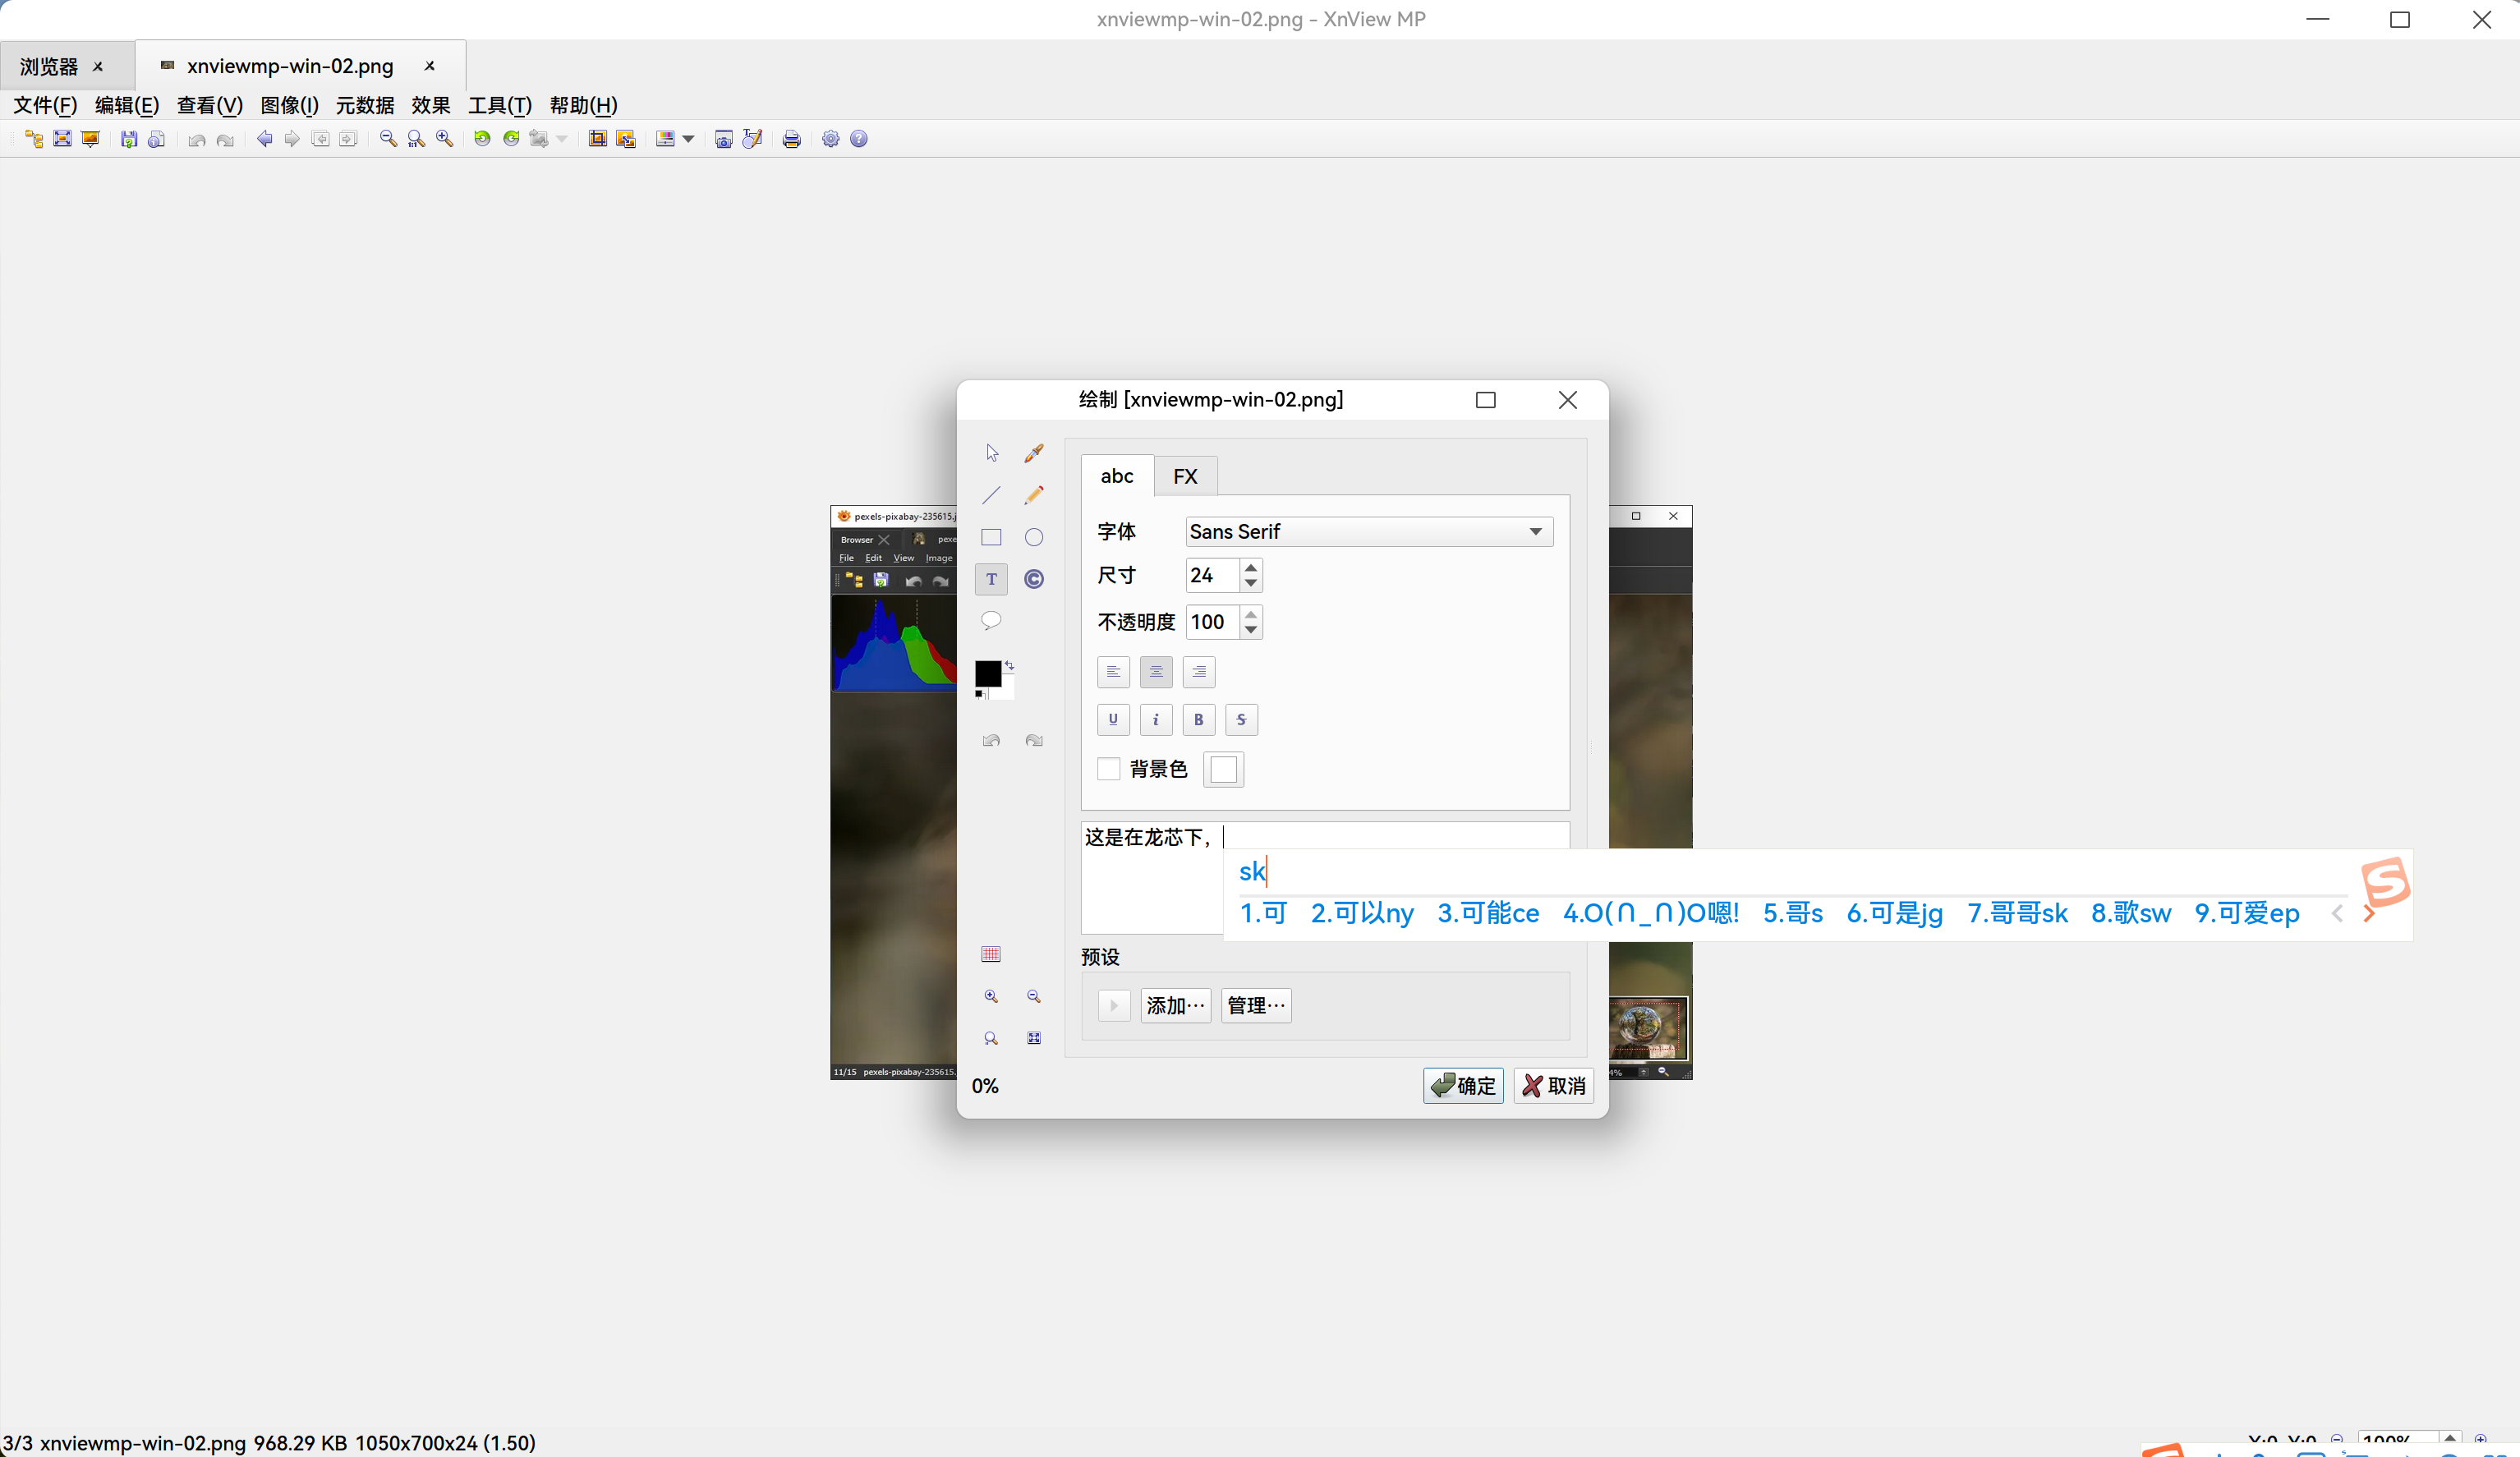The height and width of the screenshot is (1457, 2520).
Task: Open the screen capture tool on the toolbar
Action: point(723,138)
